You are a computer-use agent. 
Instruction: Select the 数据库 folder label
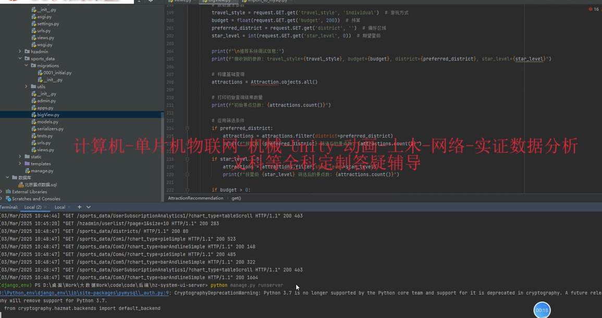(x=24, y=177)
